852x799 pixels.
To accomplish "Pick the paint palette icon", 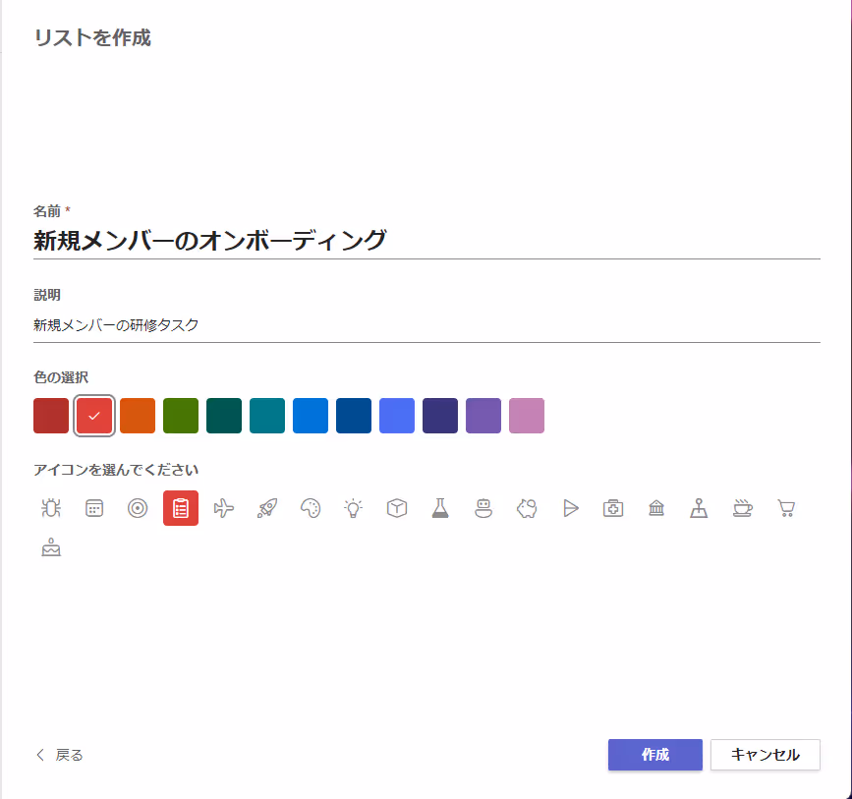I will tap(311, 508).
